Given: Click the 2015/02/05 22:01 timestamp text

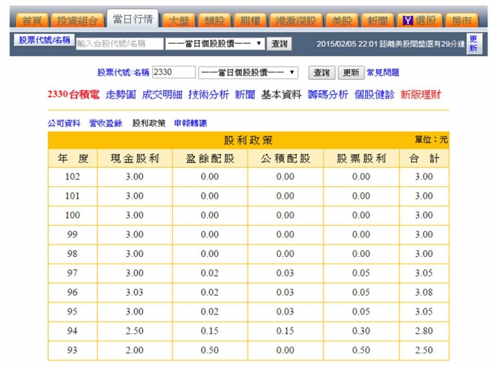Looking at the screenshot, I should 347,44.
